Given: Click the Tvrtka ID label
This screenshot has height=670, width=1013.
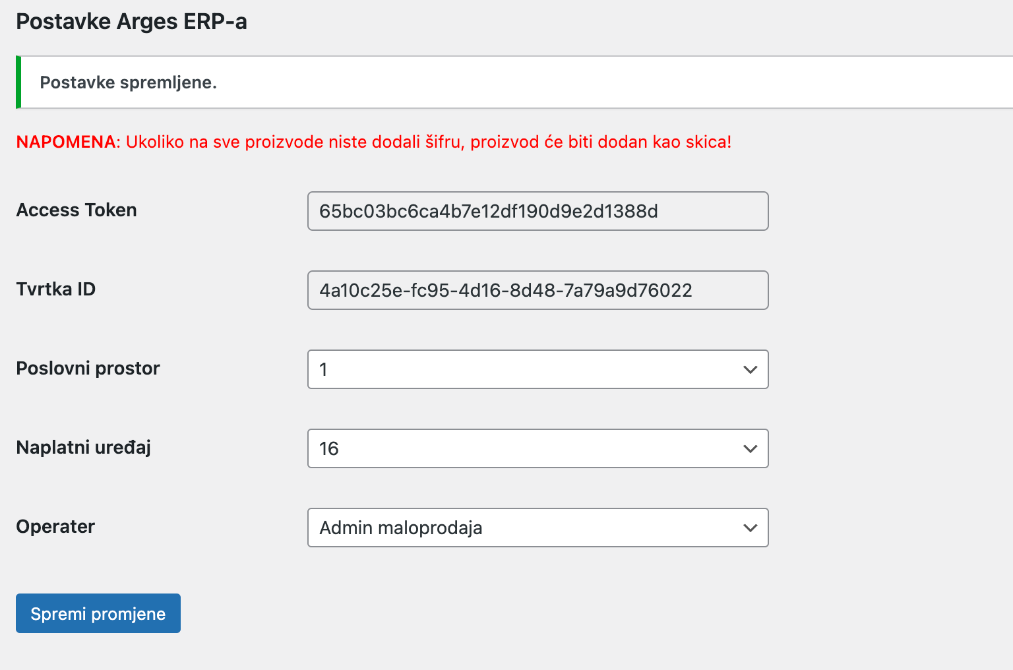Looking at the screenshot, I should pos(56,289).
